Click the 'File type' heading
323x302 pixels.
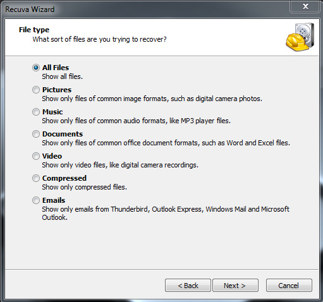(x=34, y=30)
